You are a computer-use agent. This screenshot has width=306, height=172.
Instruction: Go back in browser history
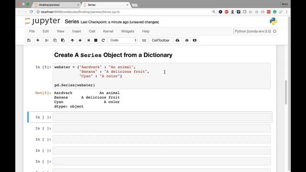pyautogui.click(x=19, y=12)
